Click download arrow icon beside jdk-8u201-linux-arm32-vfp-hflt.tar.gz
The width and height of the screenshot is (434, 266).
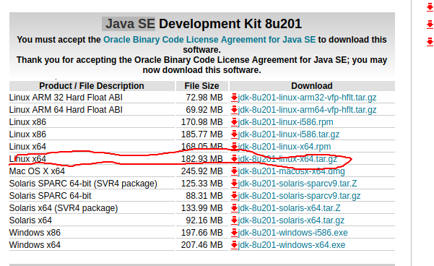[x=234, y=98]
